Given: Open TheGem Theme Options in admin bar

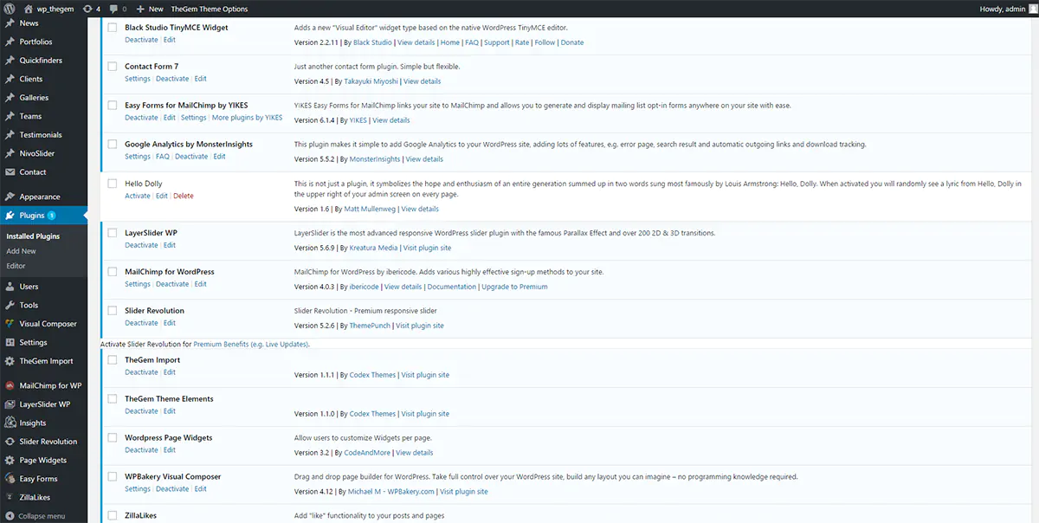Looking at the screenshot, I should pyautogui.click(x=210, y=9).
